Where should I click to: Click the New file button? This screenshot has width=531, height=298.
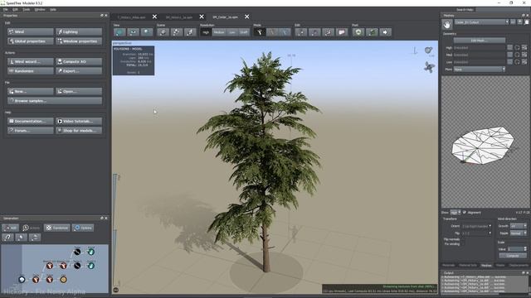pos(31,92)
